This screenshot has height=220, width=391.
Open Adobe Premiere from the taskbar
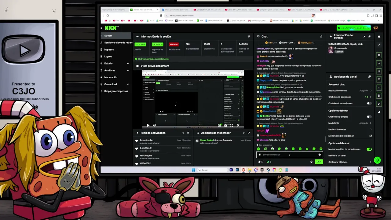pyautogui.click(x=231, y=170)
